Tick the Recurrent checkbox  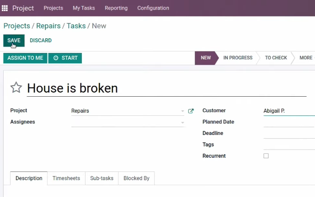click(266, 156)
